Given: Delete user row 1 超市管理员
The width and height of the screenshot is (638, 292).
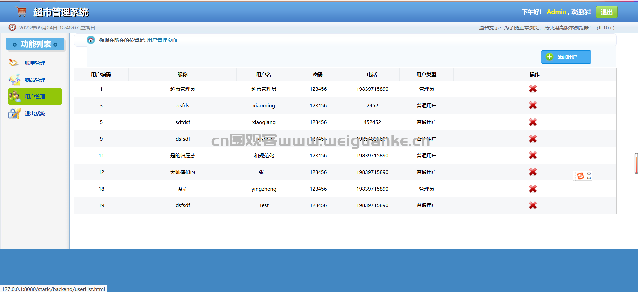Looking at the screenshot, I should (533, 89).
